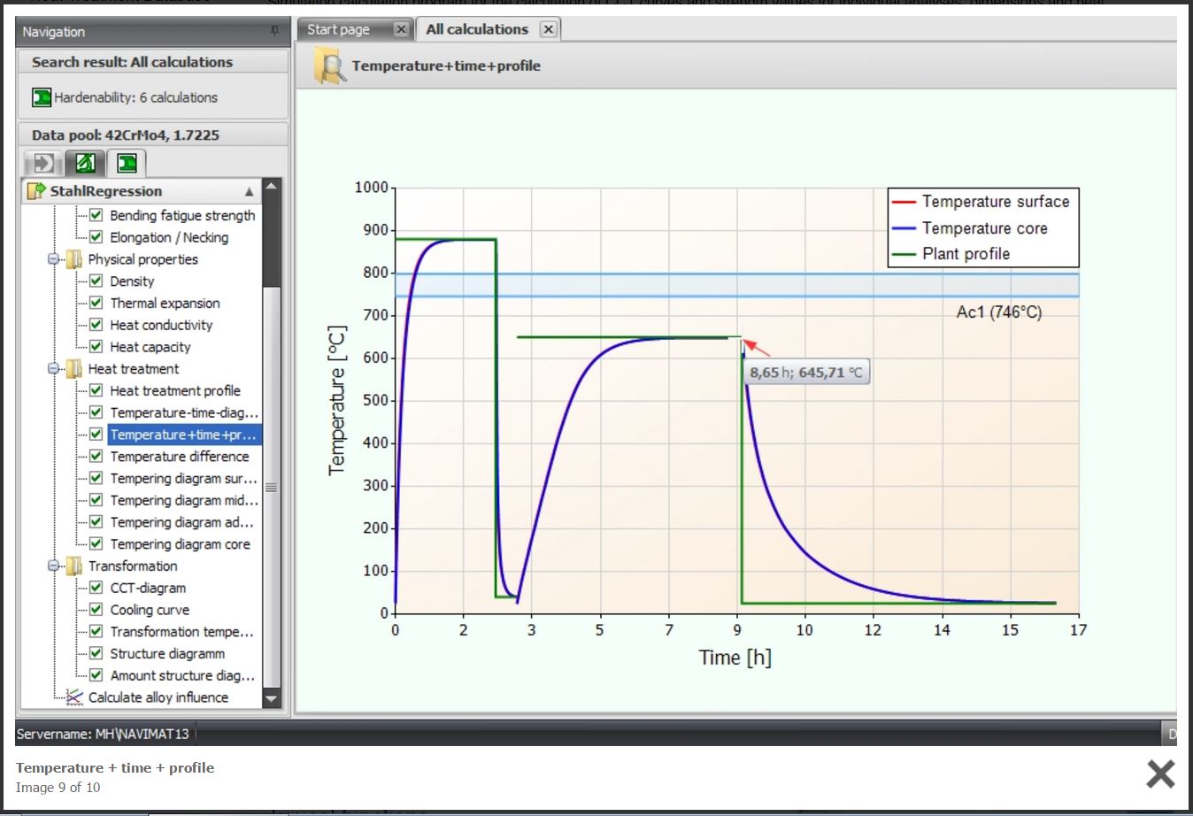Open Amount structure diag... item
The height and width of the screenshot is (816, 1193).
[x=182, y=675]
